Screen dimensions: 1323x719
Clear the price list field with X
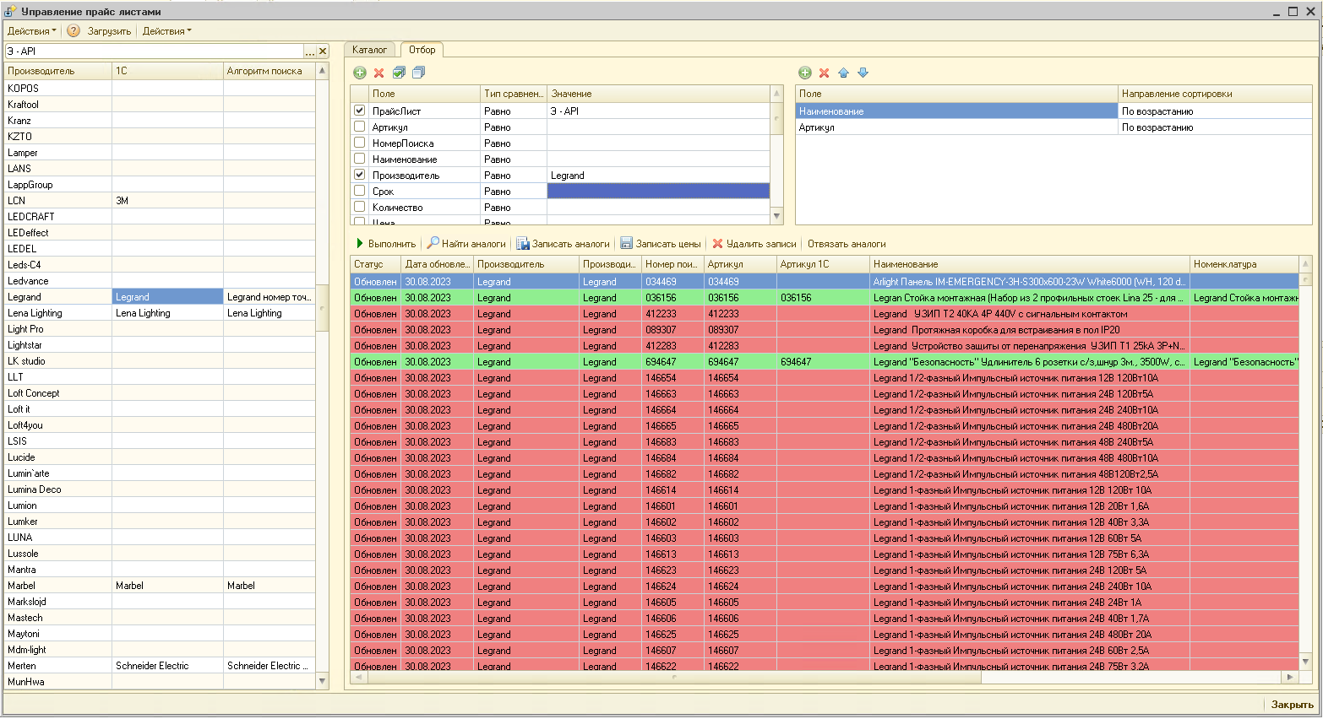pyautogui.click(x=322, y=51)
